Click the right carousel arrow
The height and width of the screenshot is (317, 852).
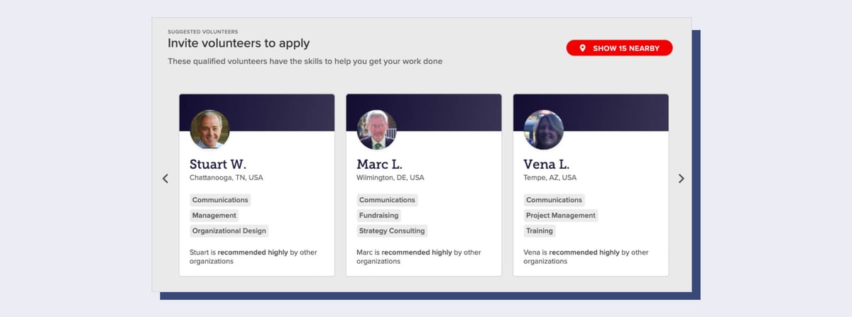[681, 179]
